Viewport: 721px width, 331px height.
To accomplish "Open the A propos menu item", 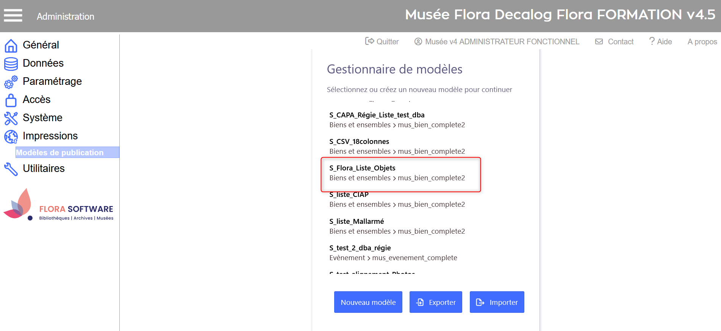I will click(x=702, y=42).
